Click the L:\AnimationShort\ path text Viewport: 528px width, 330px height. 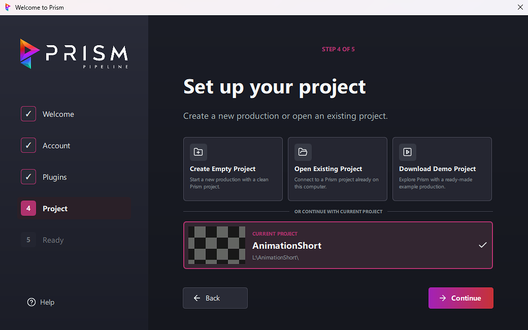(276, 257)
